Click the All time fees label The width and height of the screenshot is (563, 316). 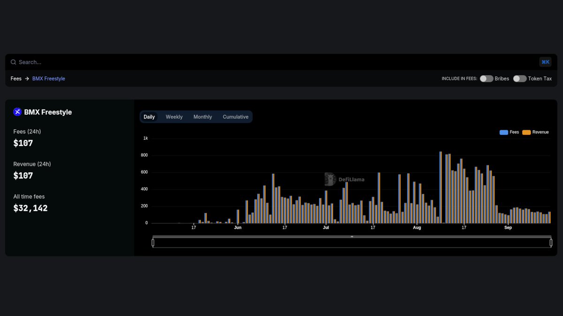(x=29, y=197)
